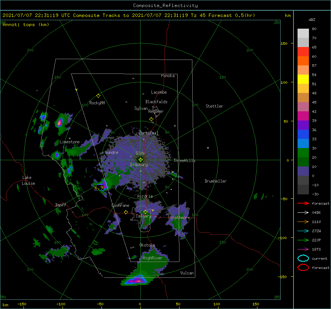Click the Strathmore city label

[x=179, y=218]
